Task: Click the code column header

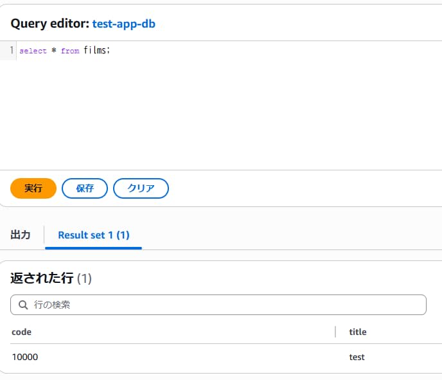Action: [22, 332]
